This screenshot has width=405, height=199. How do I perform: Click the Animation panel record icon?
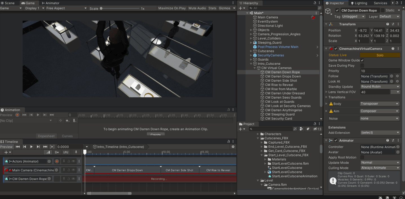coord(17,115)
